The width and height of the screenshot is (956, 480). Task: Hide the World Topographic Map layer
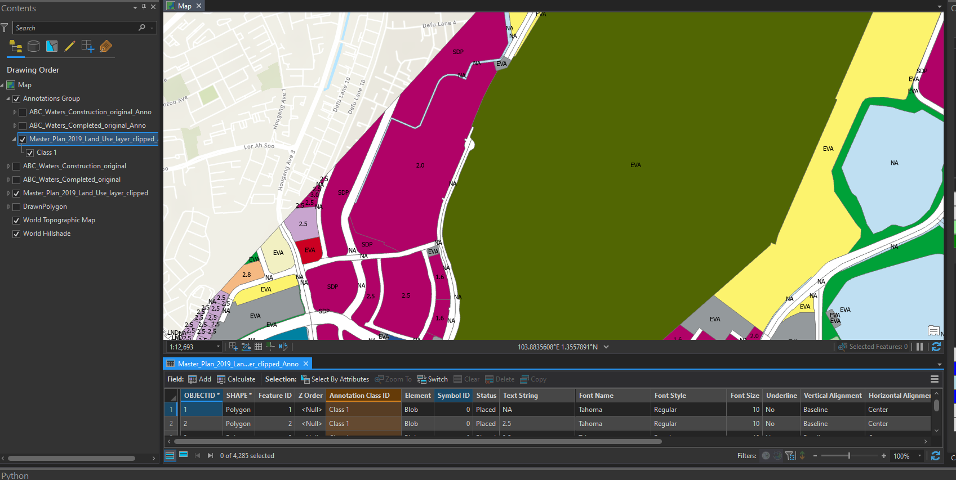tap(16, 221)
